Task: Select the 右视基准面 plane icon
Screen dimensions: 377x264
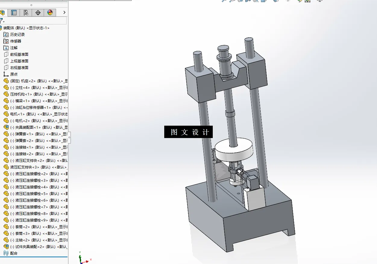Action: pos(6,68)
